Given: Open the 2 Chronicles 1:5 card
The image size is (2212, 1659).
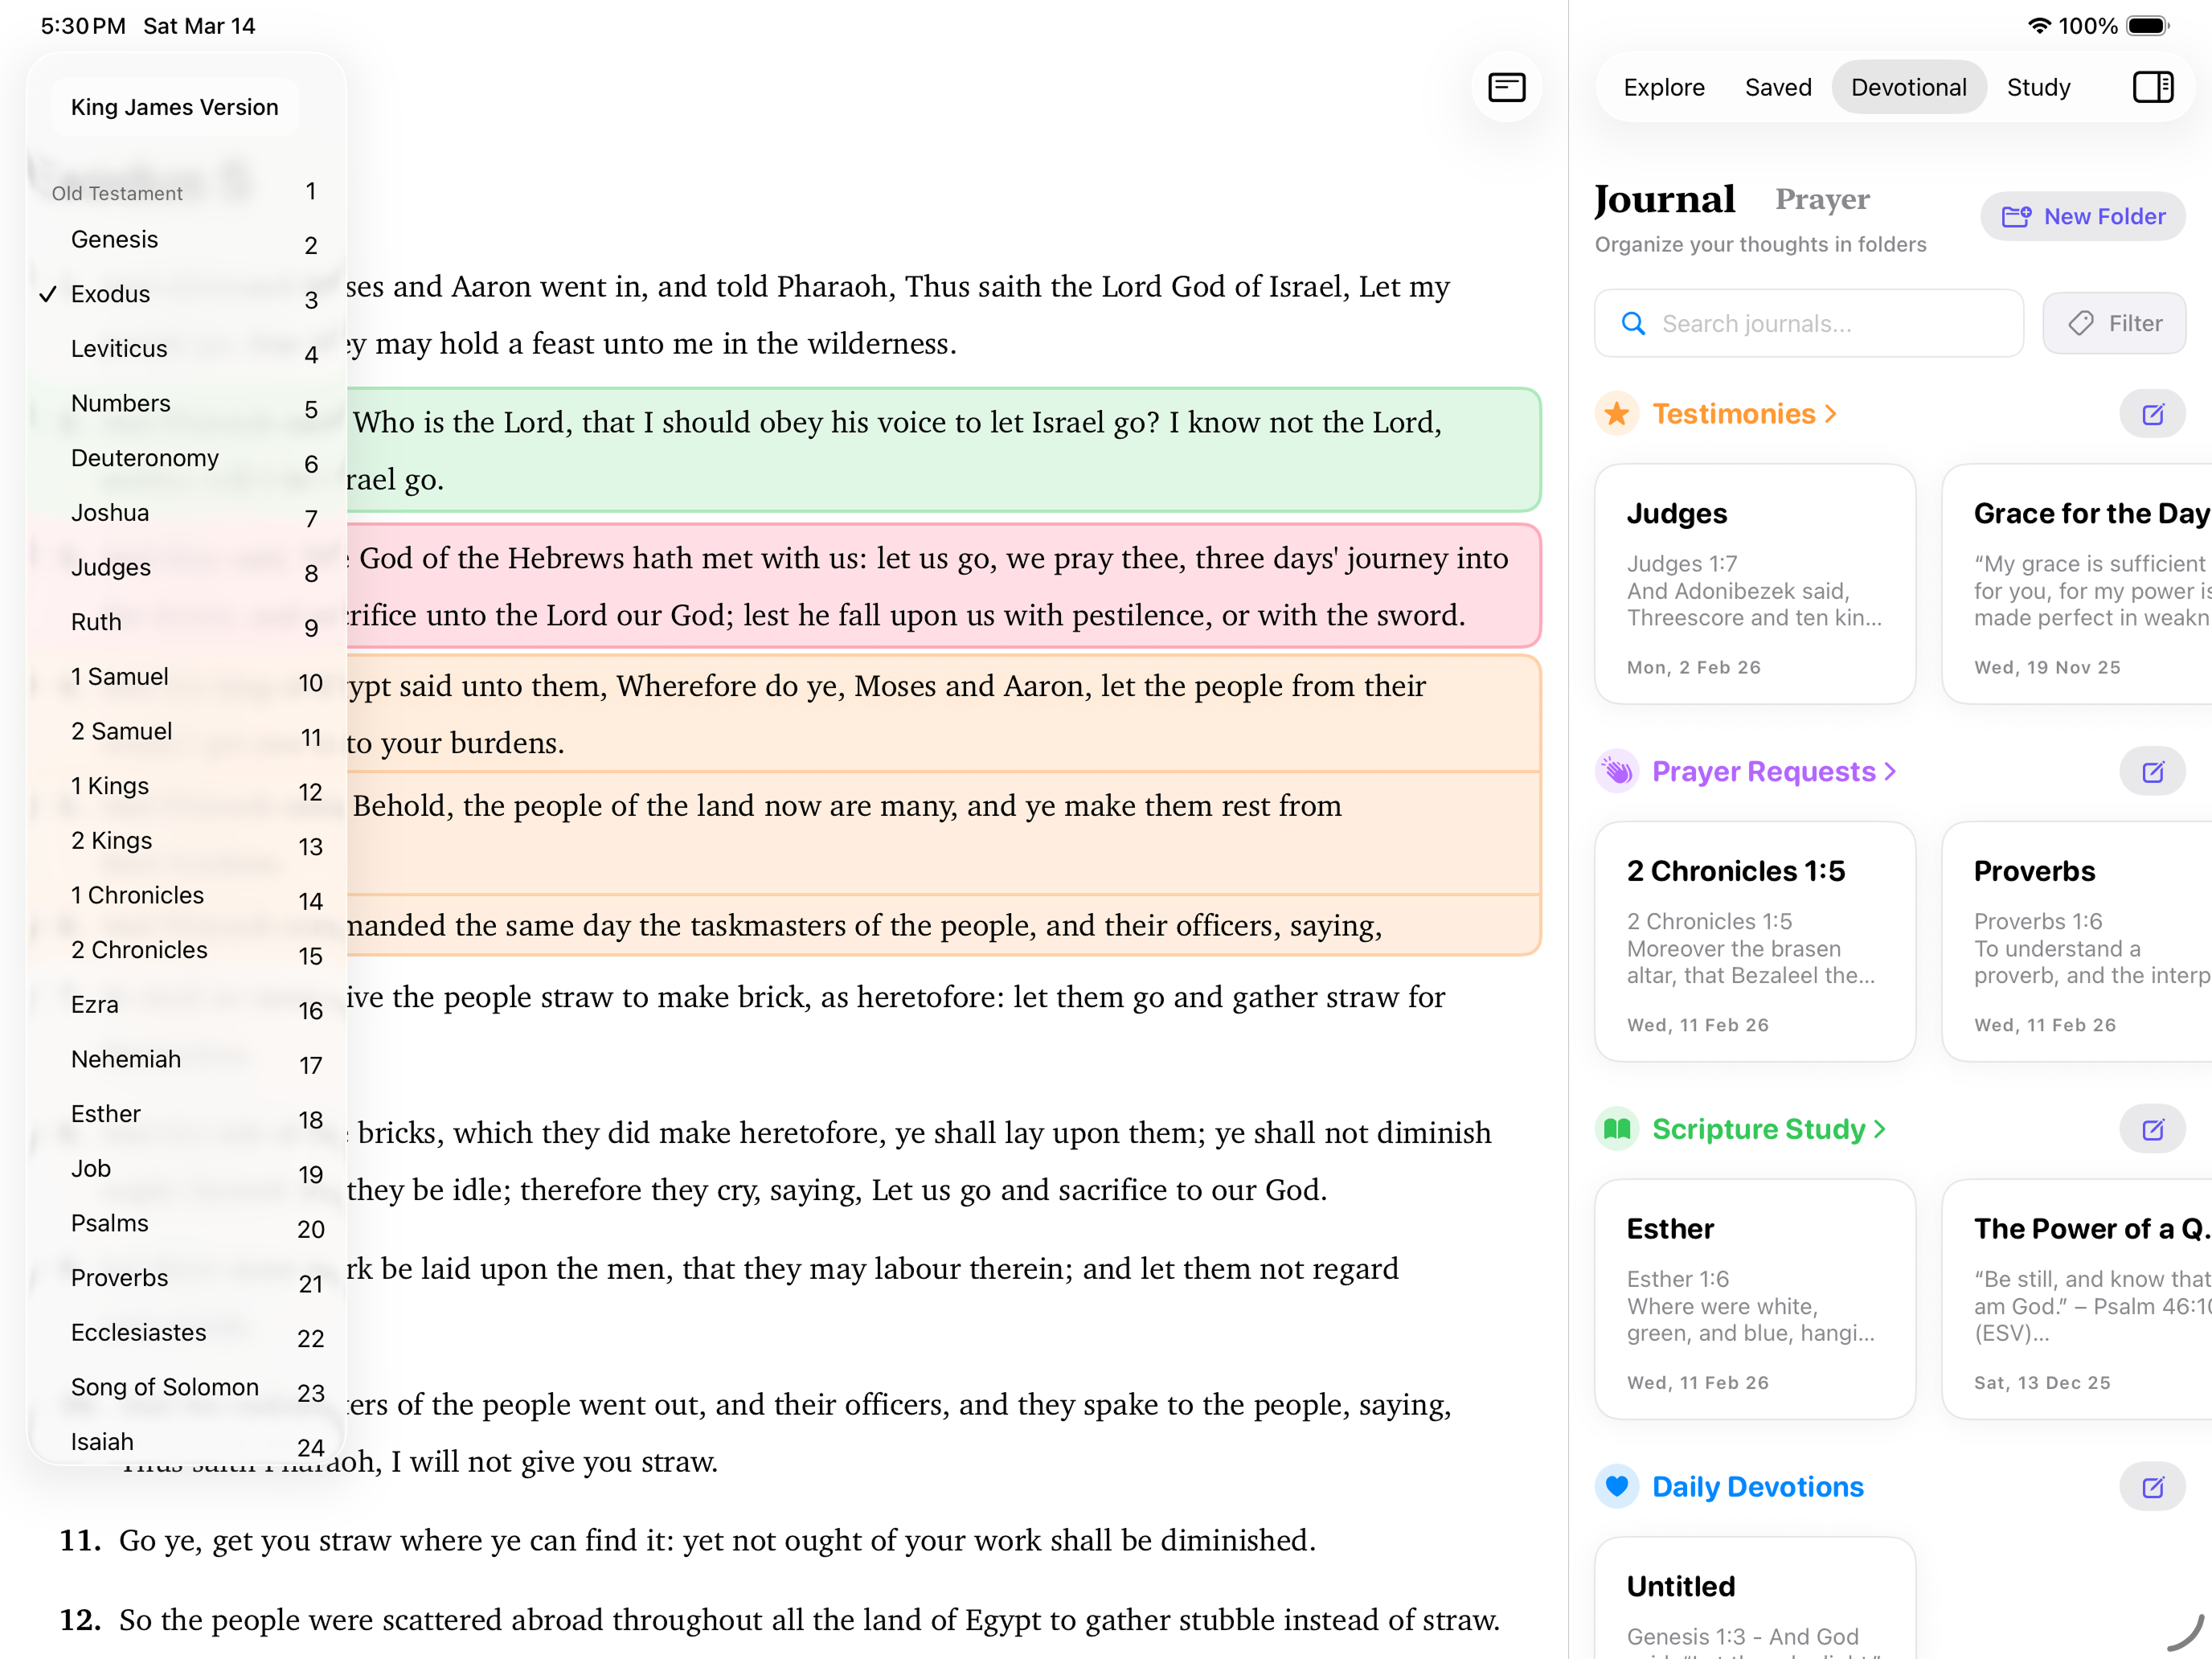Looking at the screenshot, I should [x=1754, y=941].
